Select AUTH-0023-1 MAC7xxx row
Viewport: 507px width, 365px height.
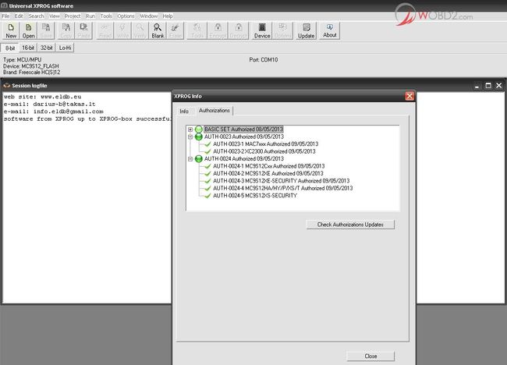click(265, 144)
